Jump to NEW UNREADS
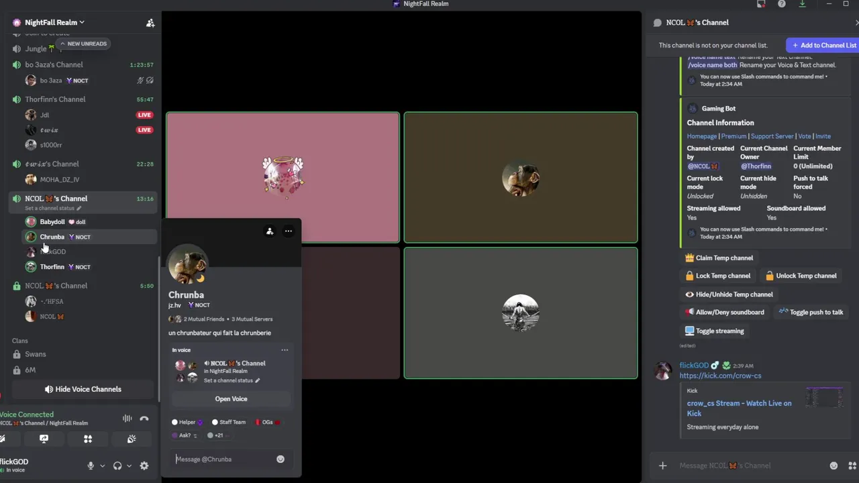 click(x=83, y=44)
